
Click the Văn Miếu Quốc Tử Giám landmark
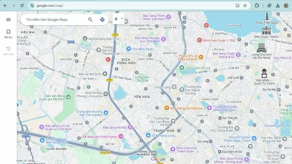pos(264,73)
